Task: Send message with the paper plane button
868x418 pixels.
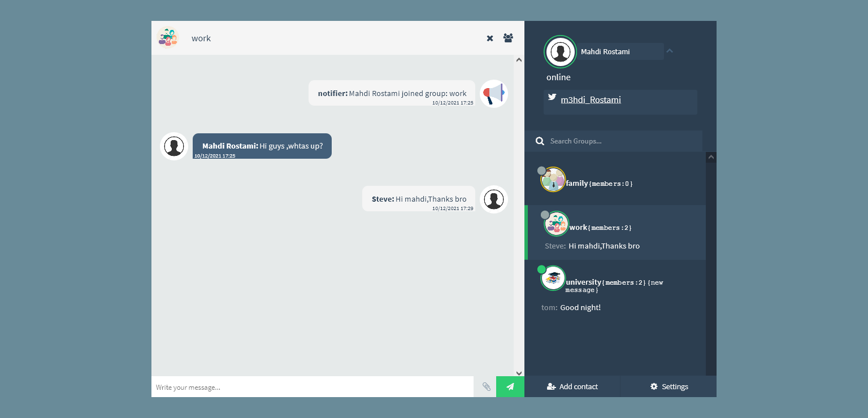Action: (x=510, y=387)
